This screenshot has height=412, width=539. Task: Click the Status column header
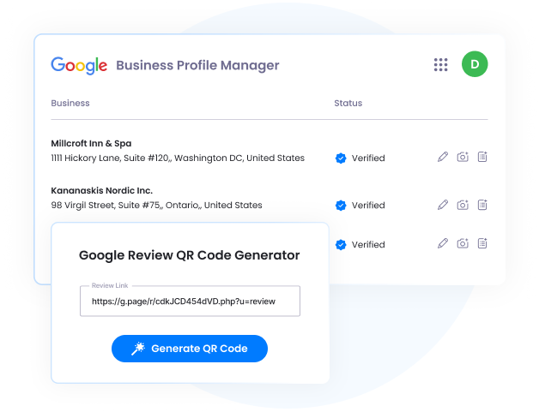tap(348, 104)
